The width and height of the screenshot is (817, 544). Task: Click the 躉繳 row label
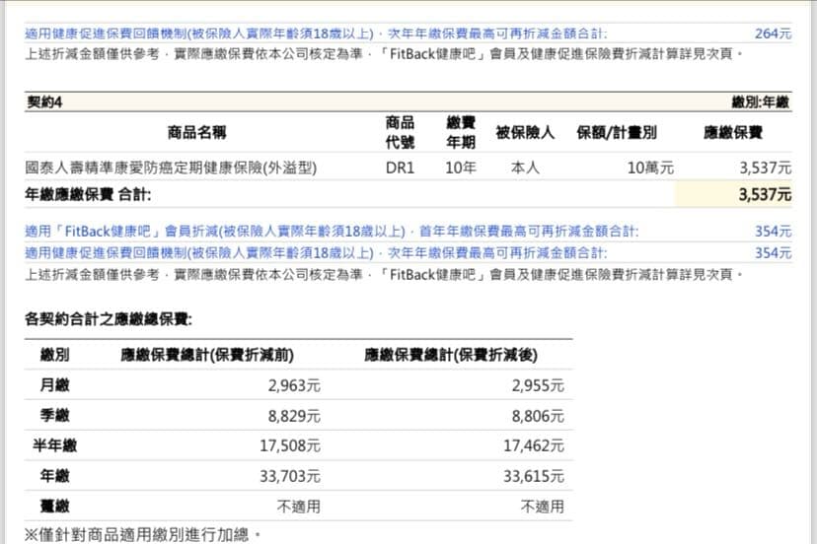pos(54,506)
